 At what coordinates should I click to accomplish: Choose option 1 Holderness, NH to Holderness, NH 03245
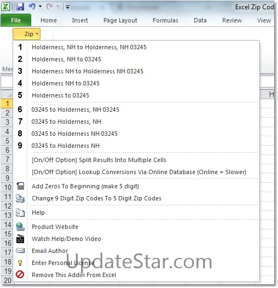coord(136,47)
